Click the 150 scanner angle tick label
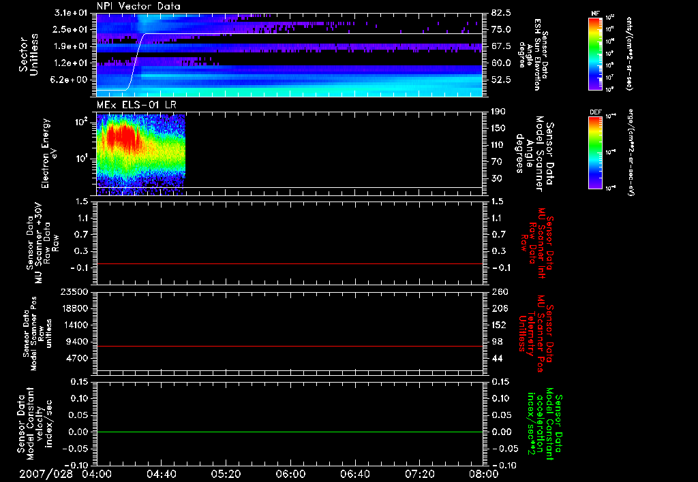Screen dimensions: 698x482 [498, 129]
